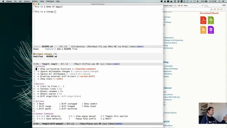
Task: Click View popup manual command
Action: (82, 116)
